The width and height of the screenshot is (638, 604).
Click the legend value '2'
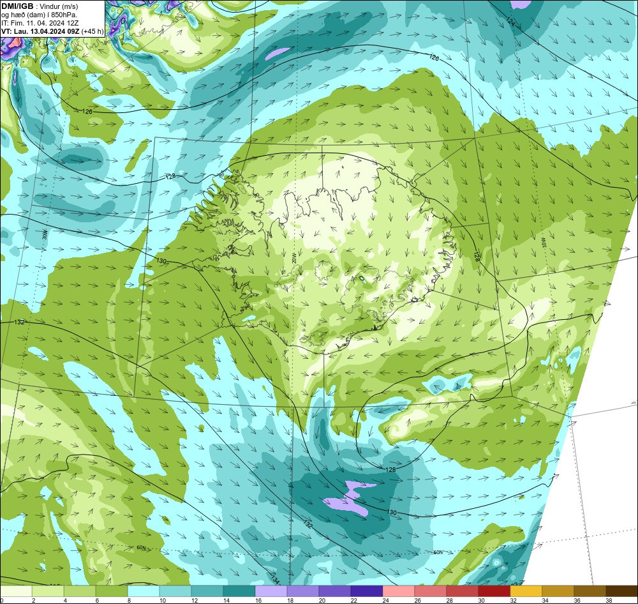pos(33,600)
